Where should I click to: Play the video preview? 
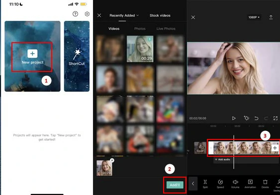[234, 118]
